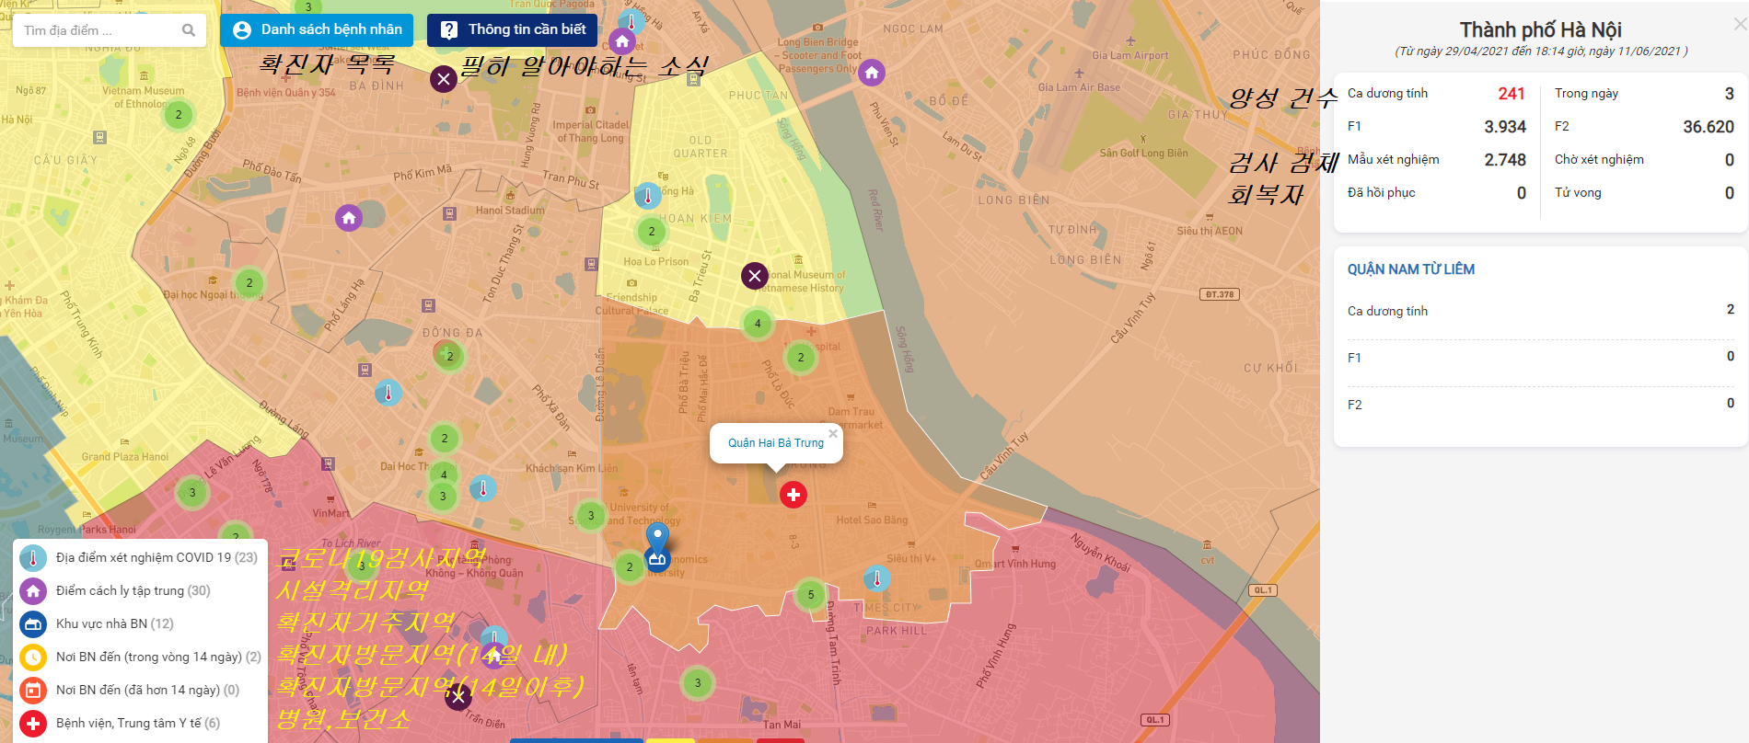
Task: Toggle Điểm cách ly tập trung layer
Action: pos(33,590)
